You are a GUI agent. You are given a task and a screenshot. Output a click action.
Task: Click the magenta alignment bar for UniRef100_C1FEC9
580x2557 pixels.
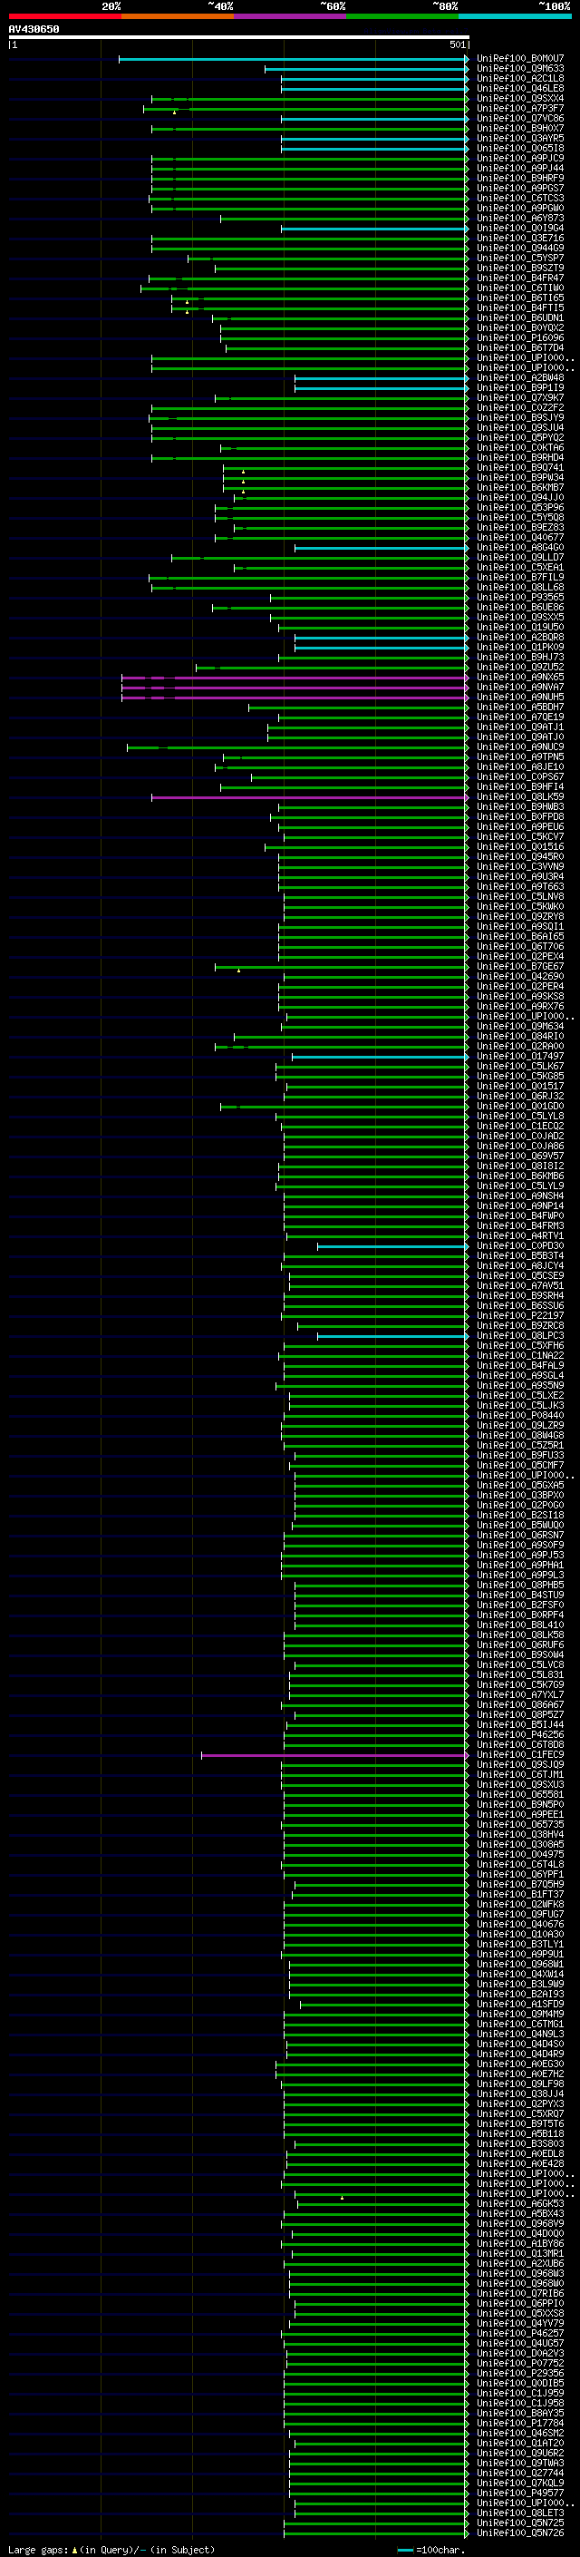(334, 1756)
